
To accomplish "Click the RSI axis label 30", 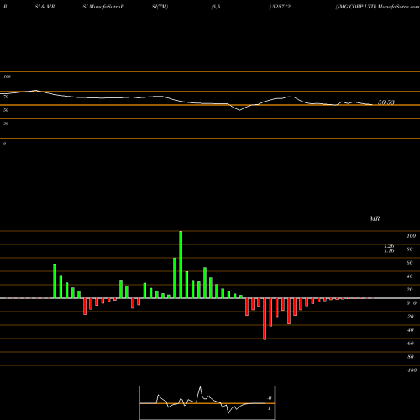I will point(6,123).
